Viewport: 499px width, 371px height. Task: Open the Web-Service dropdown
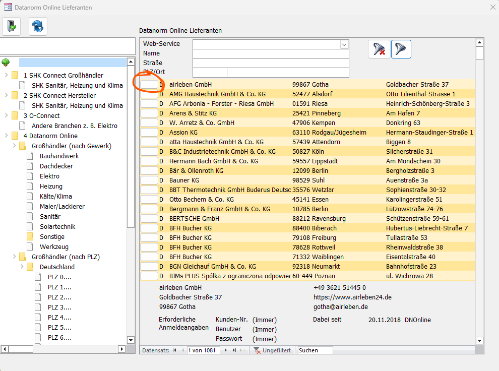click(x=344, y=44)
